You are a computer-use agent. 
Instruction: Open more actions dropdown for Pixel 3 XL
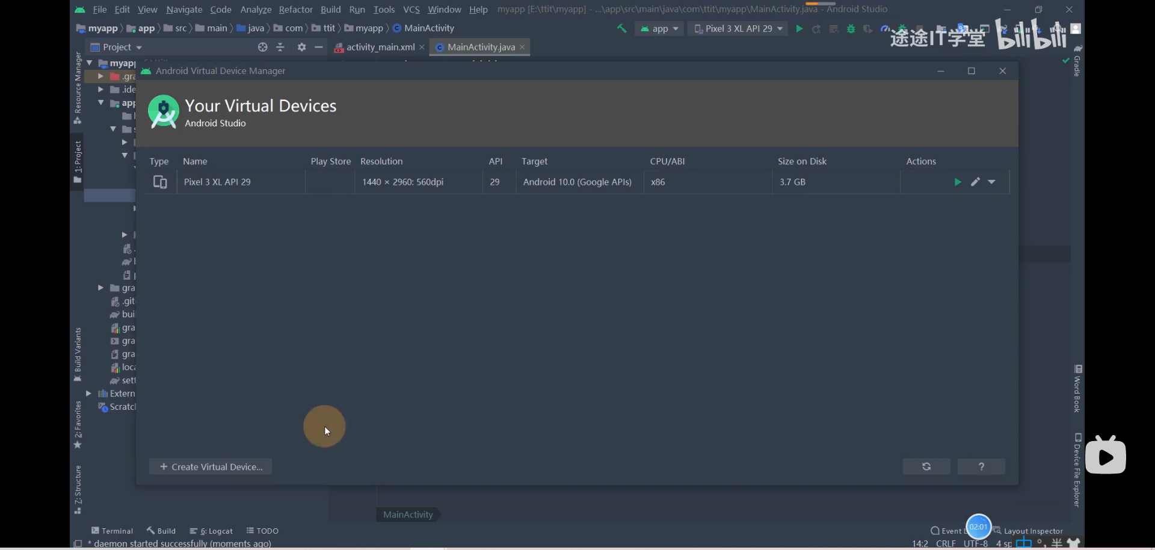coord(991,182)
